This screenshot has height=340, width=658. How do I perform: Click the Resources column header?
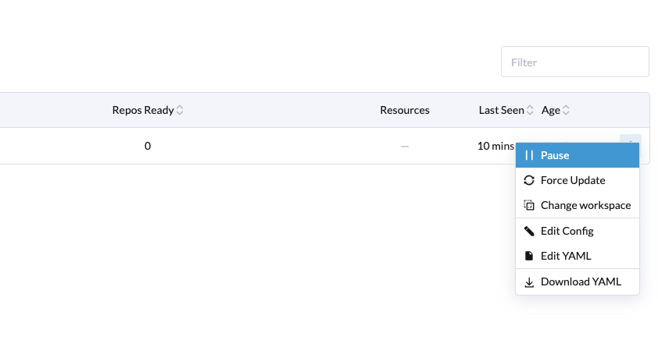[x=405, y=110]
